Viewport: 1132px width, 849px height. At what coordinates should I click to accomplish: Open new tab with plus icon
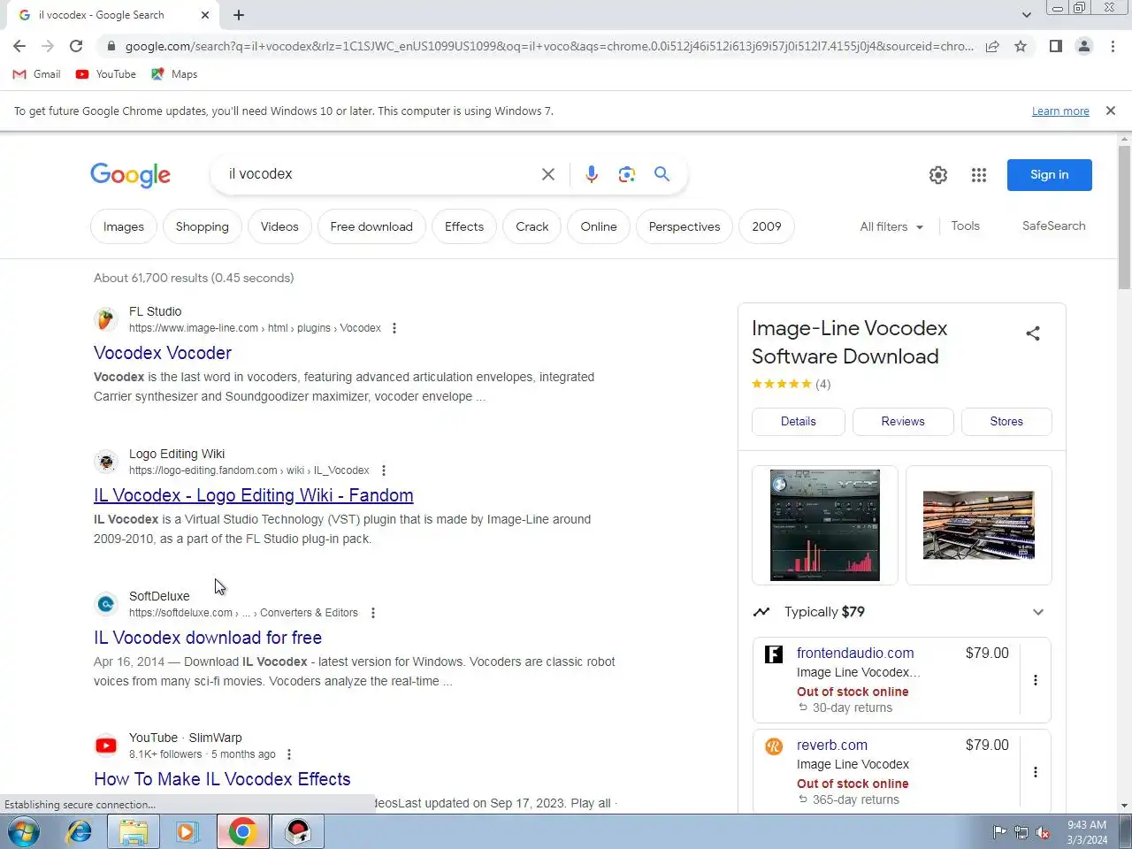click(239, 15)
